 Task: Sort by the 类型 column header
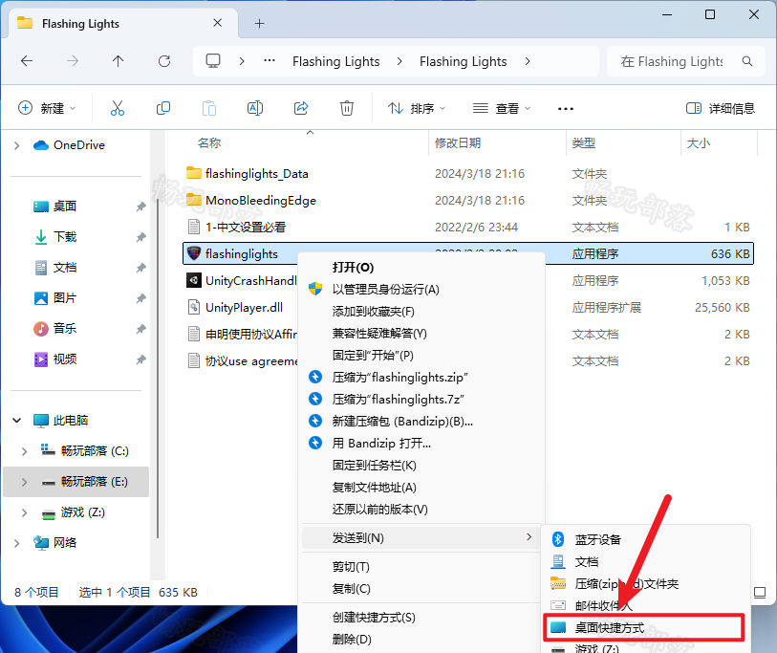584,143
